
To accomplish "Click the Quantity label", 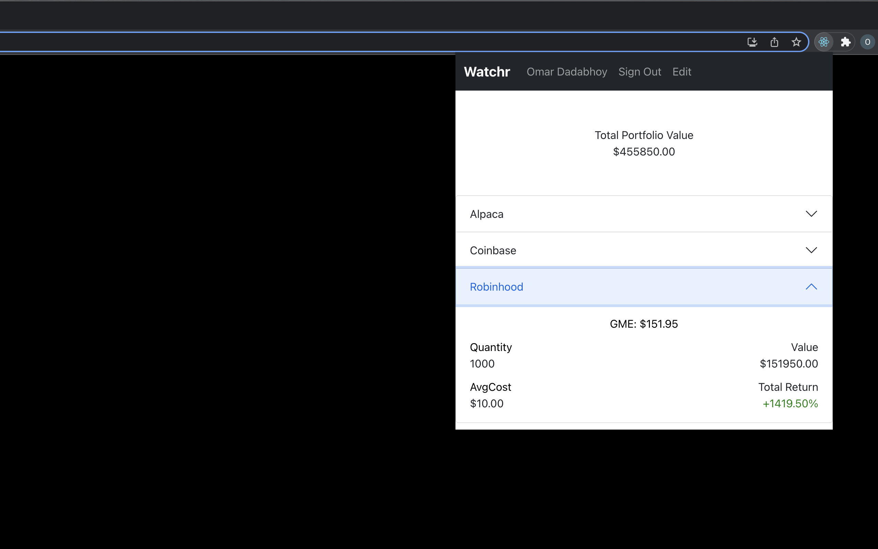I will click(490, 347).
